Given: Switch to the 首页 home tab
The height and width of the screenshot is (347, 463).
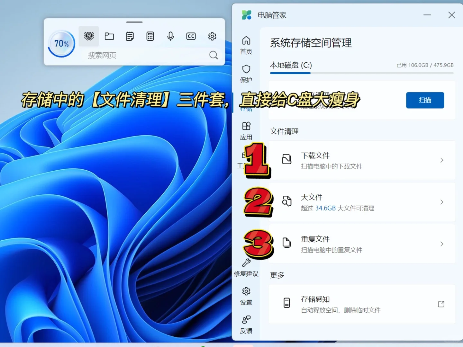Looking at the screenshot, I should click(246, 45).
